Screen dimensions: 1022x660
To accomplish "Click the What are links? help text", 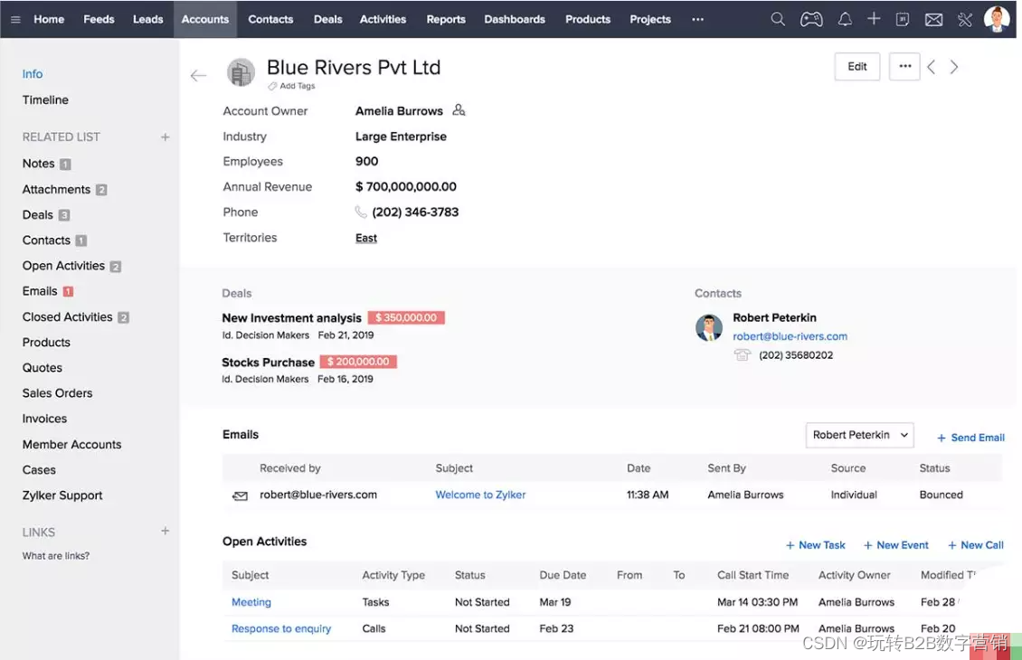I will pos(56,556).
